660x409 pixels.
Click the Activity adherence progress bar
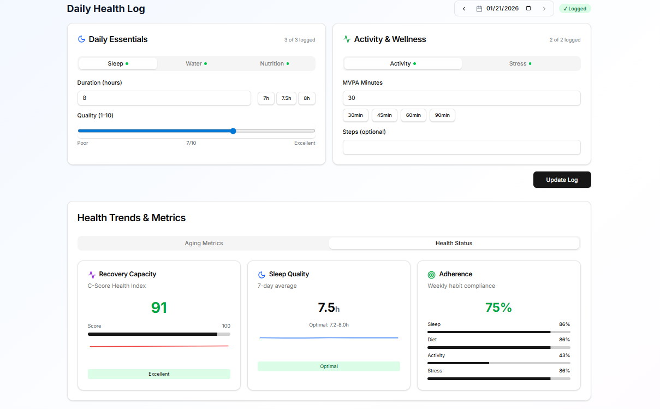pos(499,363)
